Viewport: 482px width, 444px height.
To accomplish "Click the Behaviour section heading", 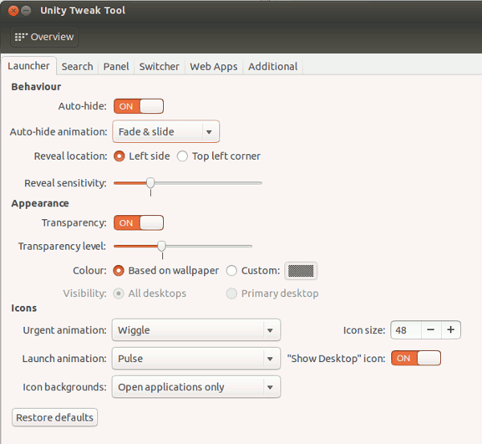I will (x=36, y=87).
